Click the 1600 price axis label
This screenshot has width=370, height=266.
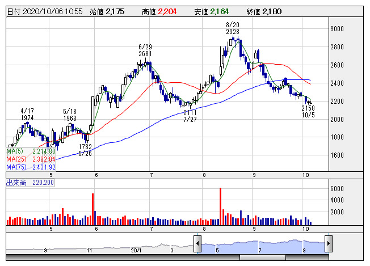tap(337, 155)
